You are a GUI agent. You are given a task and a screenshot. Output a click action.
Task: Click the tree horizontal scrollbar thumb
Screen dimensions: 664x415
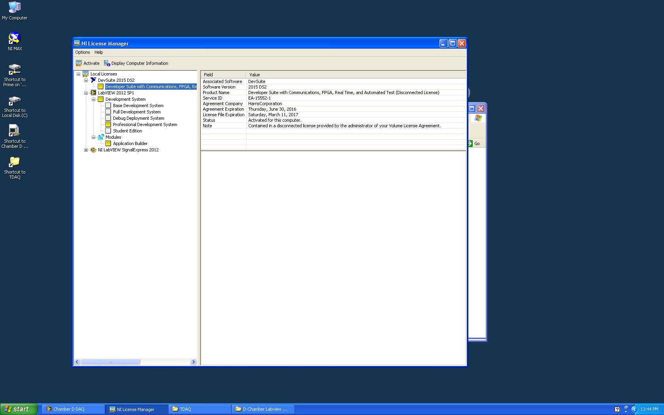pyautogui.click(x=110, y=362)
